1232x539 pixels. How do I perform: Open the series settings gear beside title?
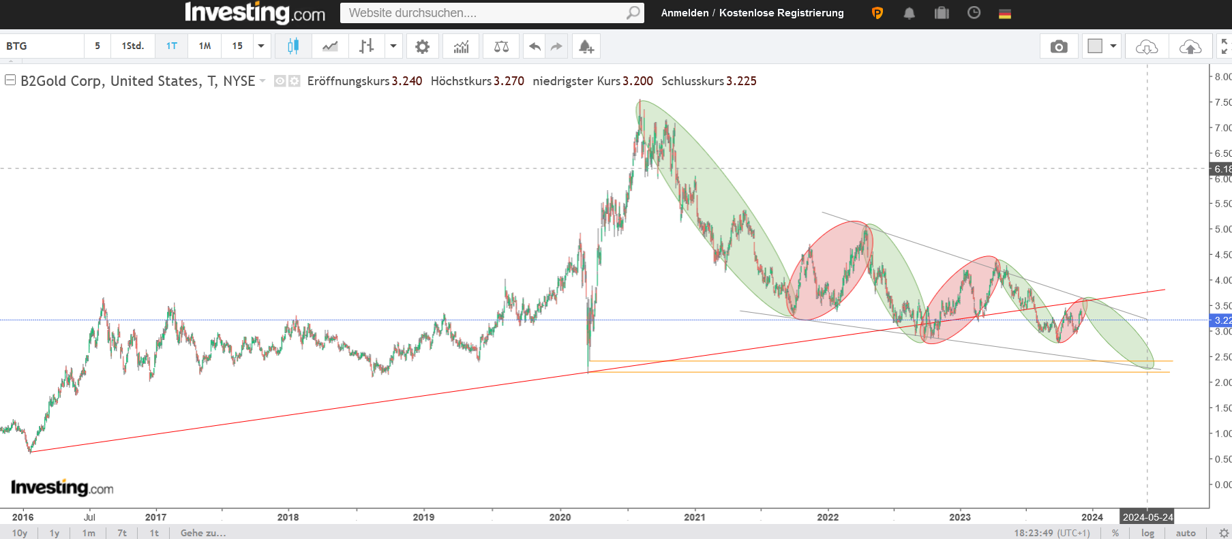point(295,81)
